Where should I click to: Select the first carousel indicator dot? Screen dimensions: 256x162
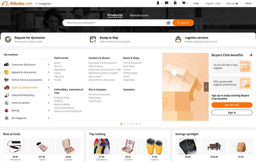121,124
